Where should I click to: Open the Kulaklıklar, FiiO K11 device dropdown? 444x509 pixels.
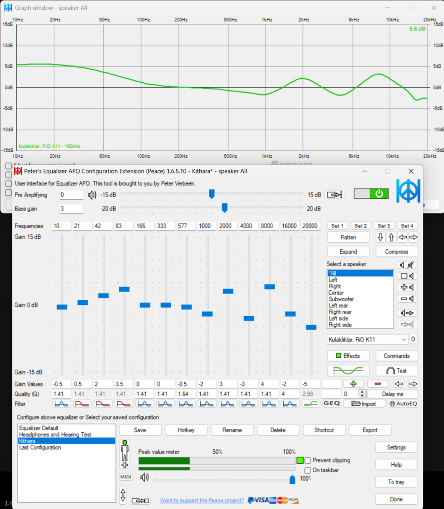(x=367, y=339)
